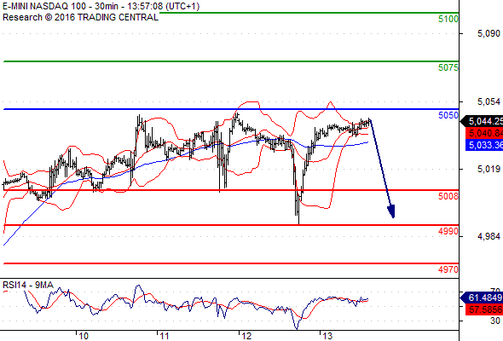The image size is (503, 341).
Task: Click the red 4990 support label
Action: [x=448, y=231]
